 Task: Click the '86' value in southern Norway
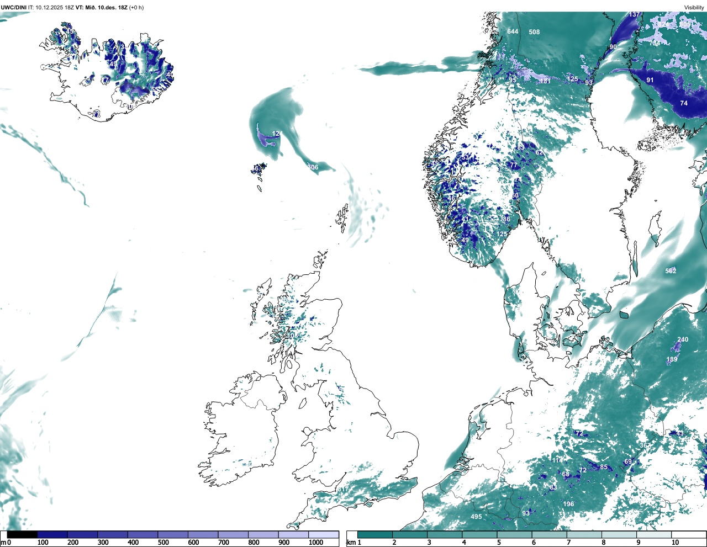[506, 219]
